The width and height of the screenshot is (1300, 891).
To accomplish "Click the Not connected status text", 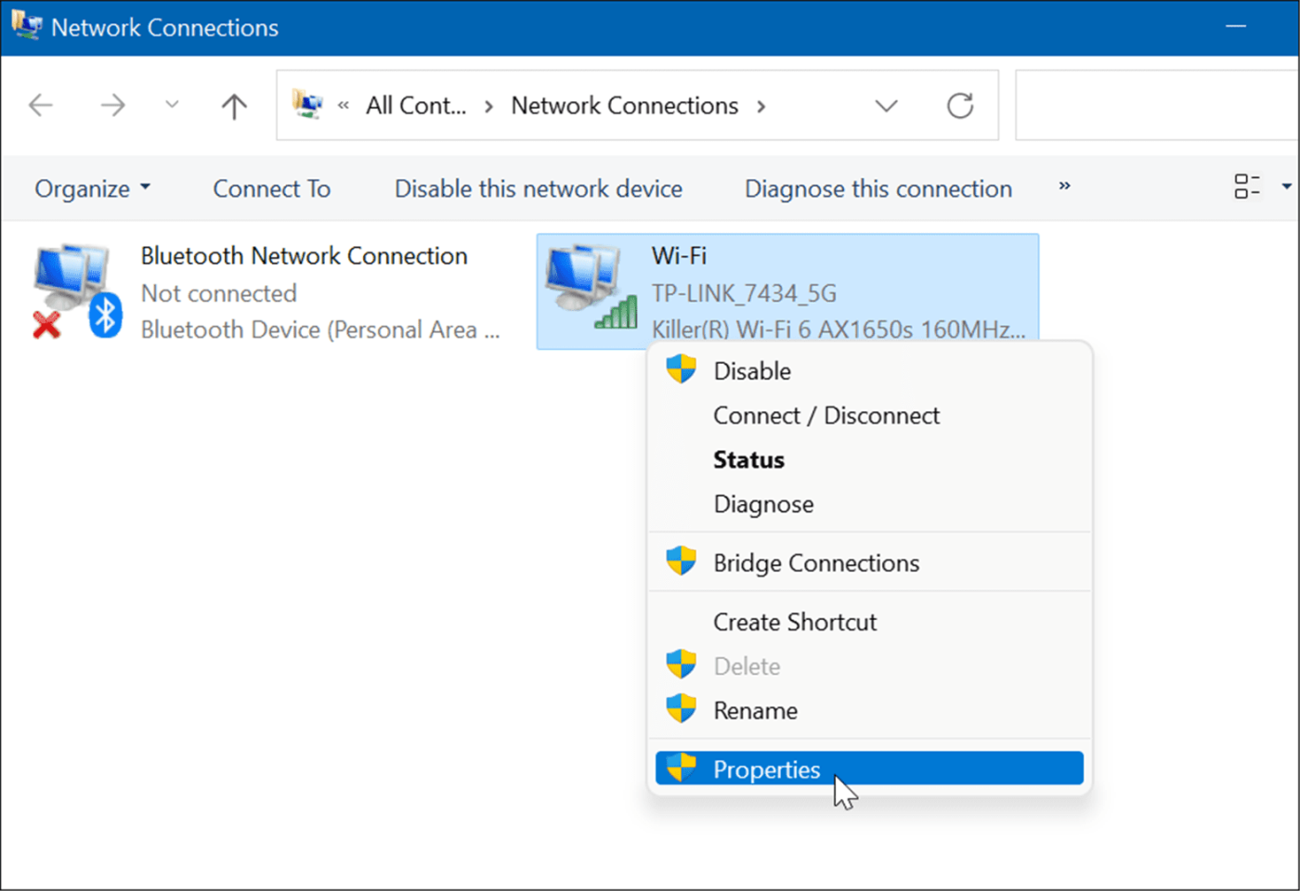I will click(x=218, y=293).
